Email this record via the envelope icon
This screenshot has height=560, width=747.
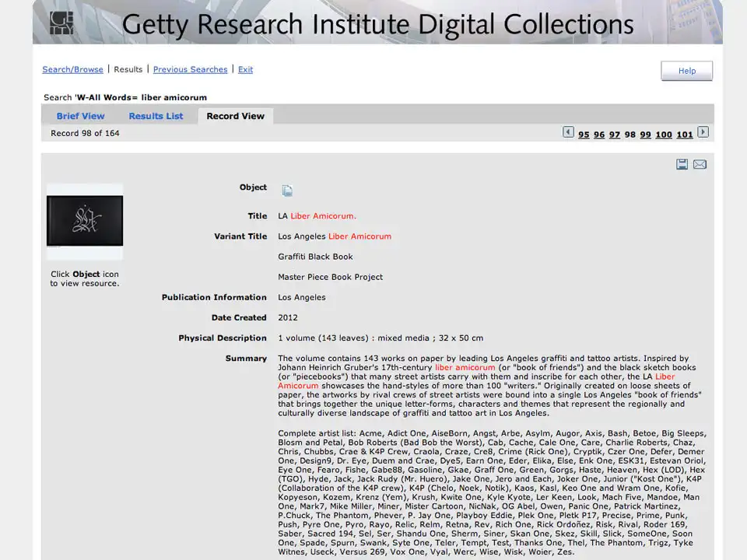(x=700, y=164)
